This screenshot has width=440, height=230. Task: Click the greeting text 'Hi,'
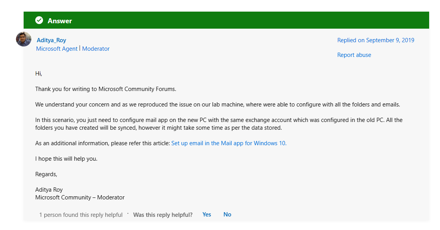pyautogui.click(x=39, y=74)
